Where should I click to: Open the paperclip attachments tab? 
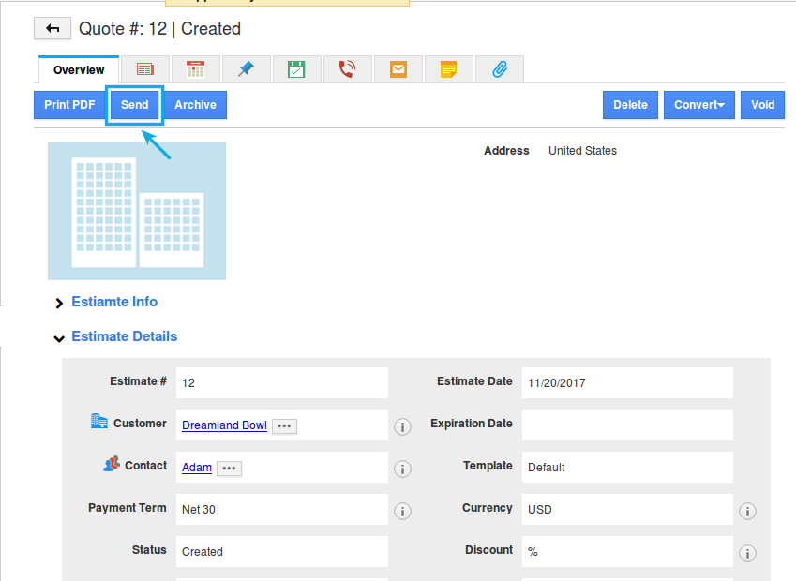pos(499,69)
